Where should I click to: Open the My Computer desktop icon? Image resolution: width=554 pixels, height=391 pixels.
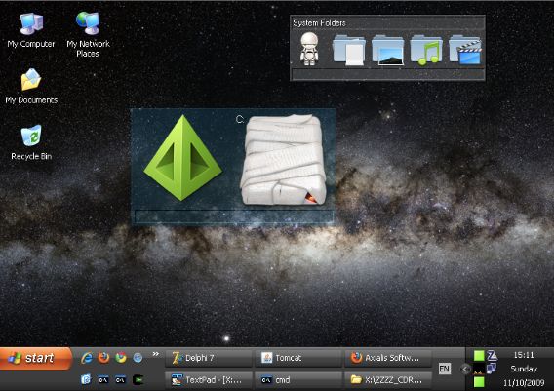[31, 29]
